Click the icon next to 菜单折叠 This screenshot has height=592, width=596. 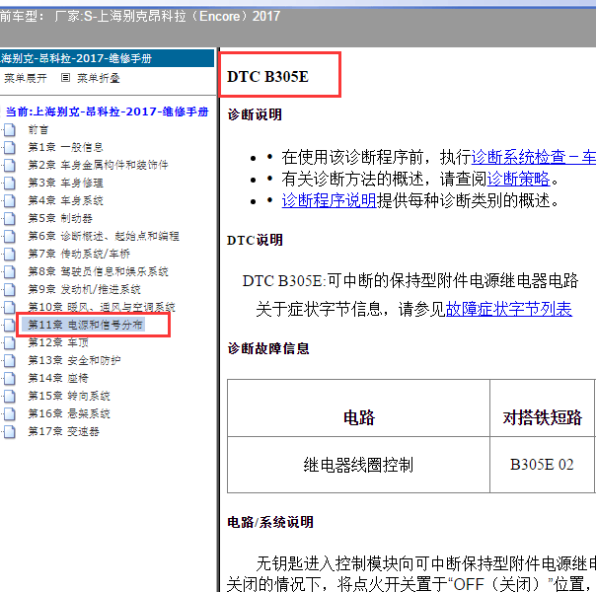pos(65,78)
